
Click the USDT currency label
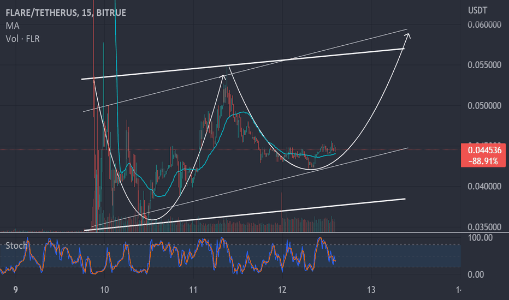click(x=477, y=10)
